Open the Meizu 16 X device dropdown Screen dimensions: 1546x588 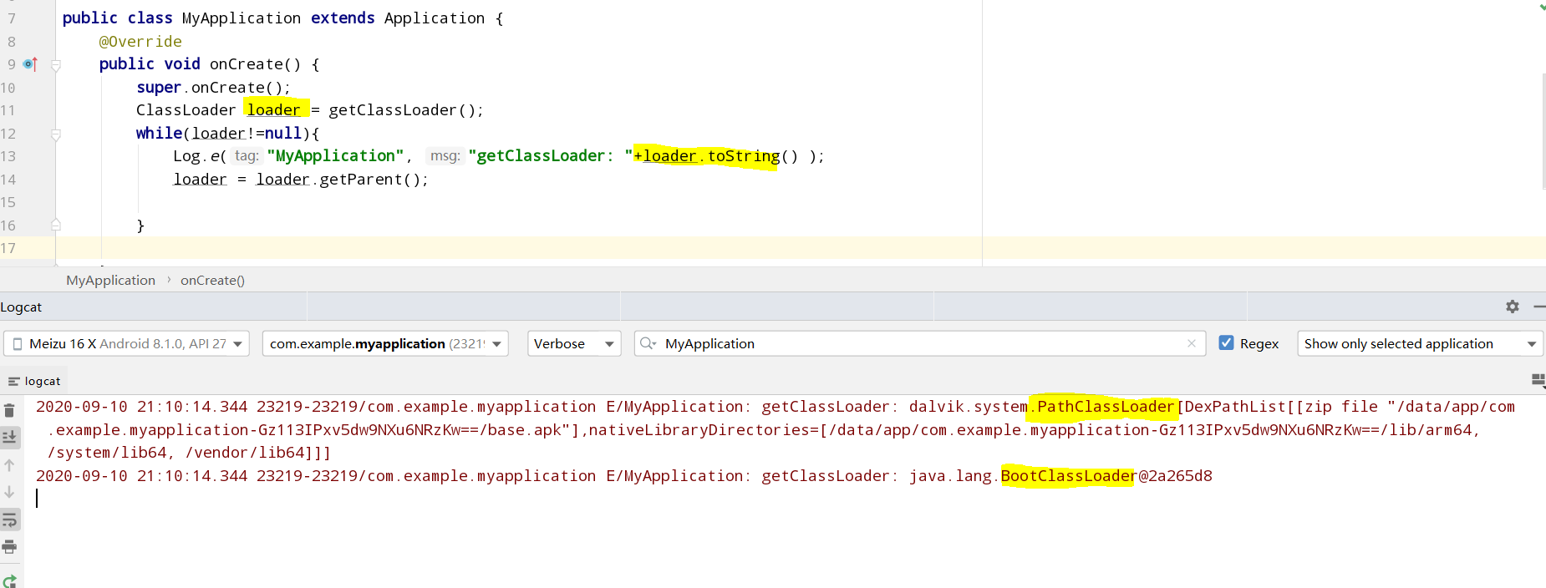tap(126, 343)
